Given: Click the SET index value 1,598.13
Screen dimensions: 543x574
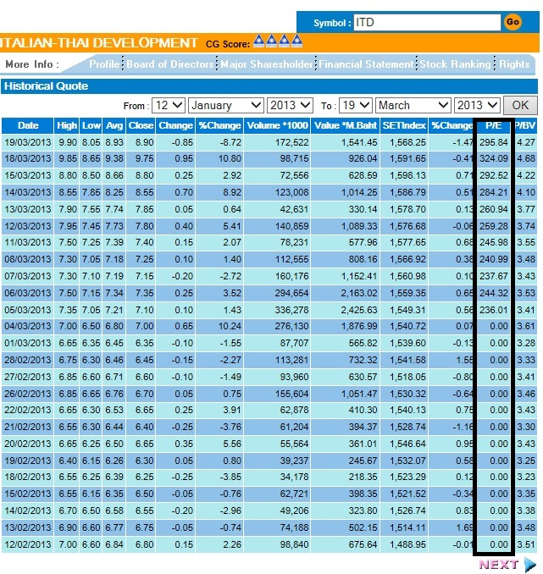Looking at the screenshot, I should pyautogui.click(x=407, y=176).
